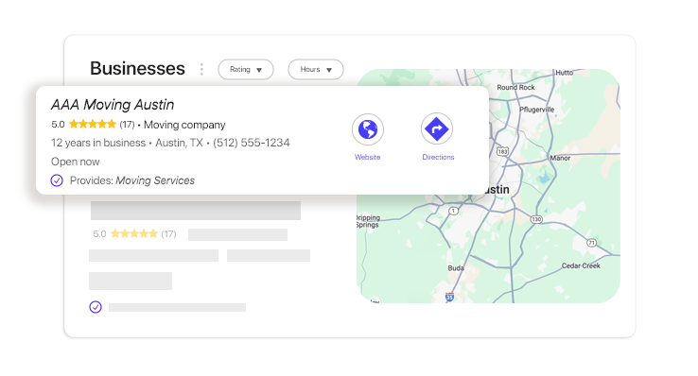Click the Provides: Moving Services text
The height and width of the screenshot is (376, 698).
coord(132,180)
